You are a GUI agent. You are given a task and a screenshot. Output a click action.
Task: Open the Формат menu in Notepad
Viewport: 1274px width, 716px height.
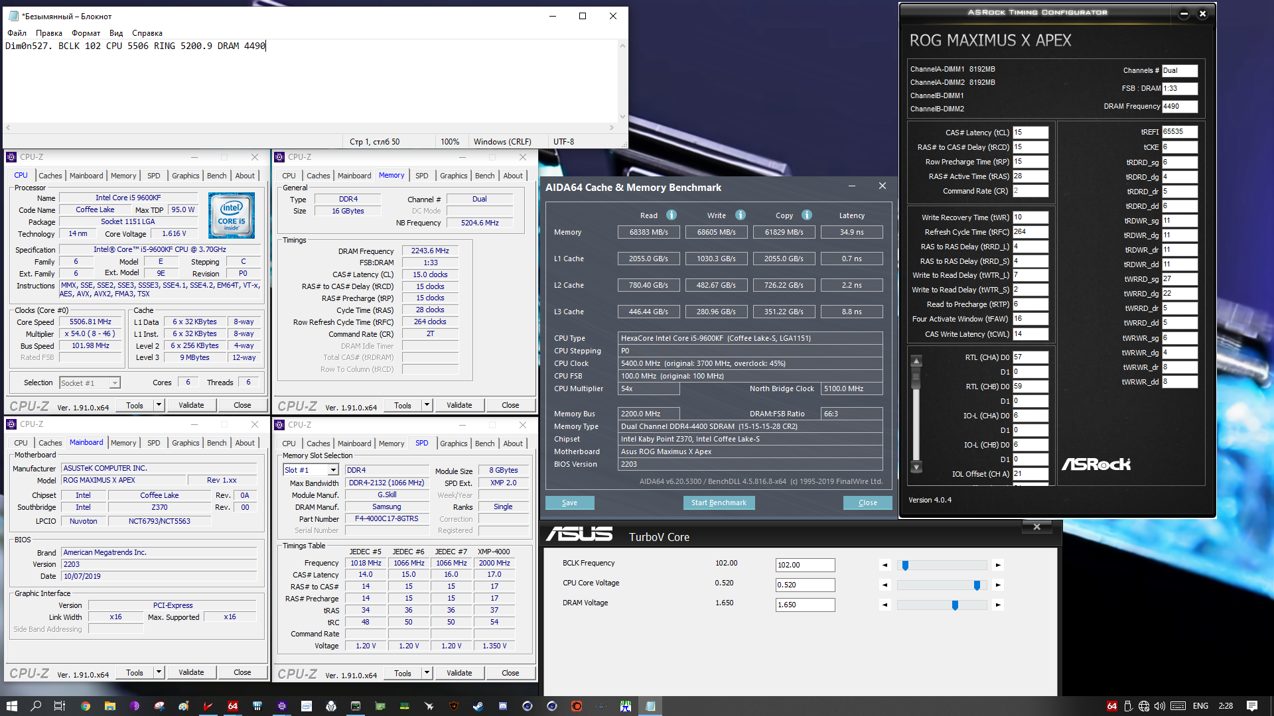tap(86, 33)
